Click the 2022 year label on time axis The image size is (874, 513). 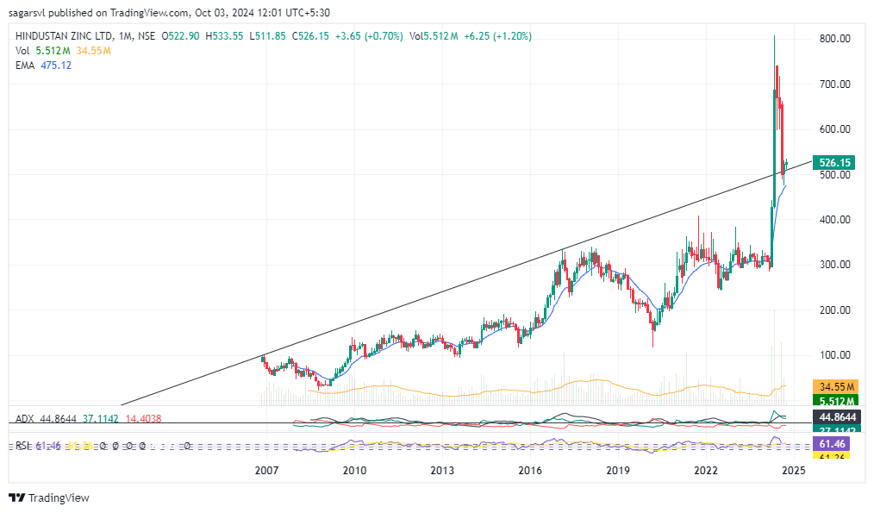pos(706,470)
